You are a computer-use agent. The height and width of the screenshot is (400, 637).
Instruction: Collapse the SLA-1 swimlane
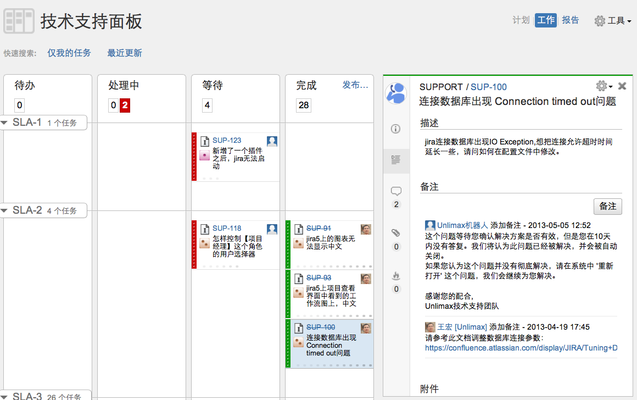coord(5,123)
